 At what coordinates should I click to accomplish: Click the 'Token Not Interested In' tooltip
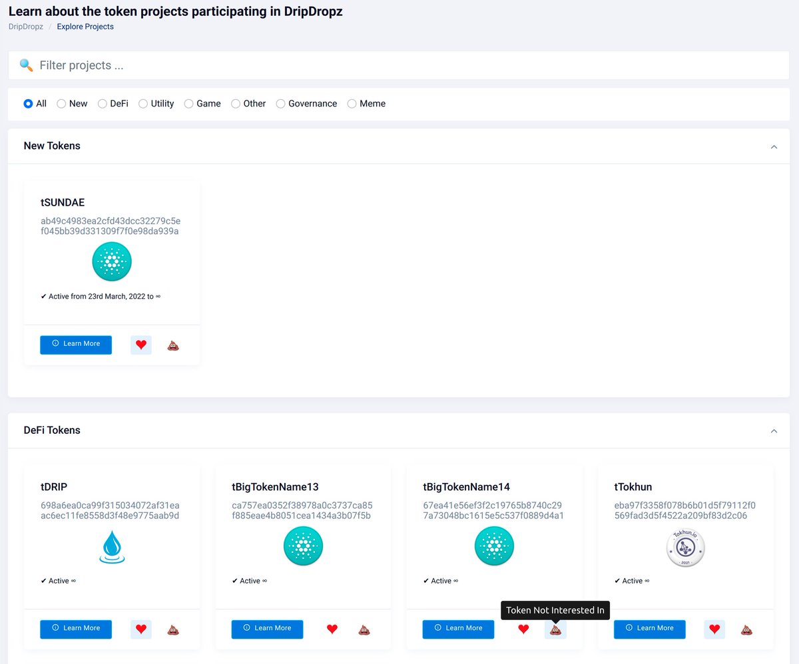[x=555, y=610]
